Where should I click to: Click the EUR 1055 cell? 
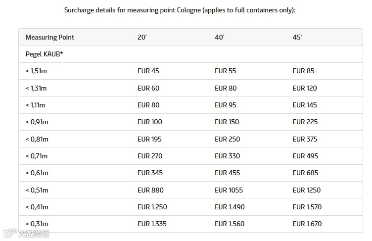point(229,190)
